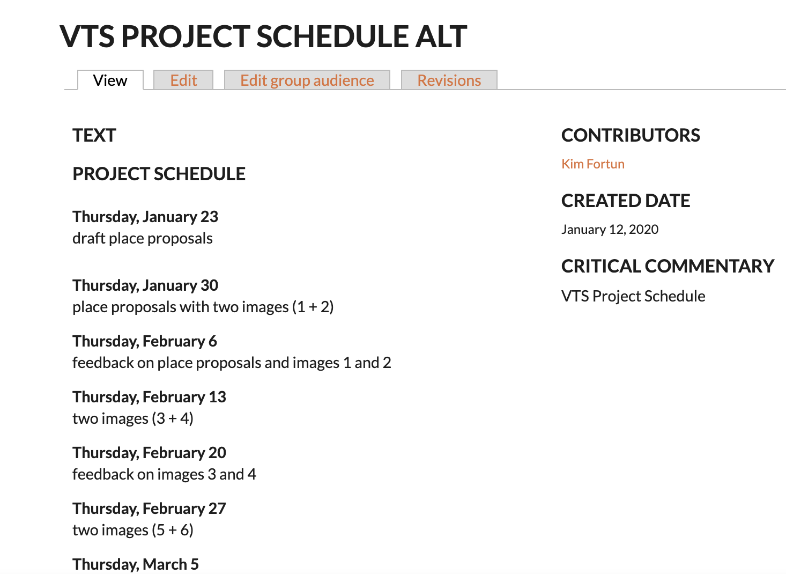Click the Thursday, January 23 heading
Image resolution: width=786 pixels, height=574 pixels.
(x=145, y=217)
